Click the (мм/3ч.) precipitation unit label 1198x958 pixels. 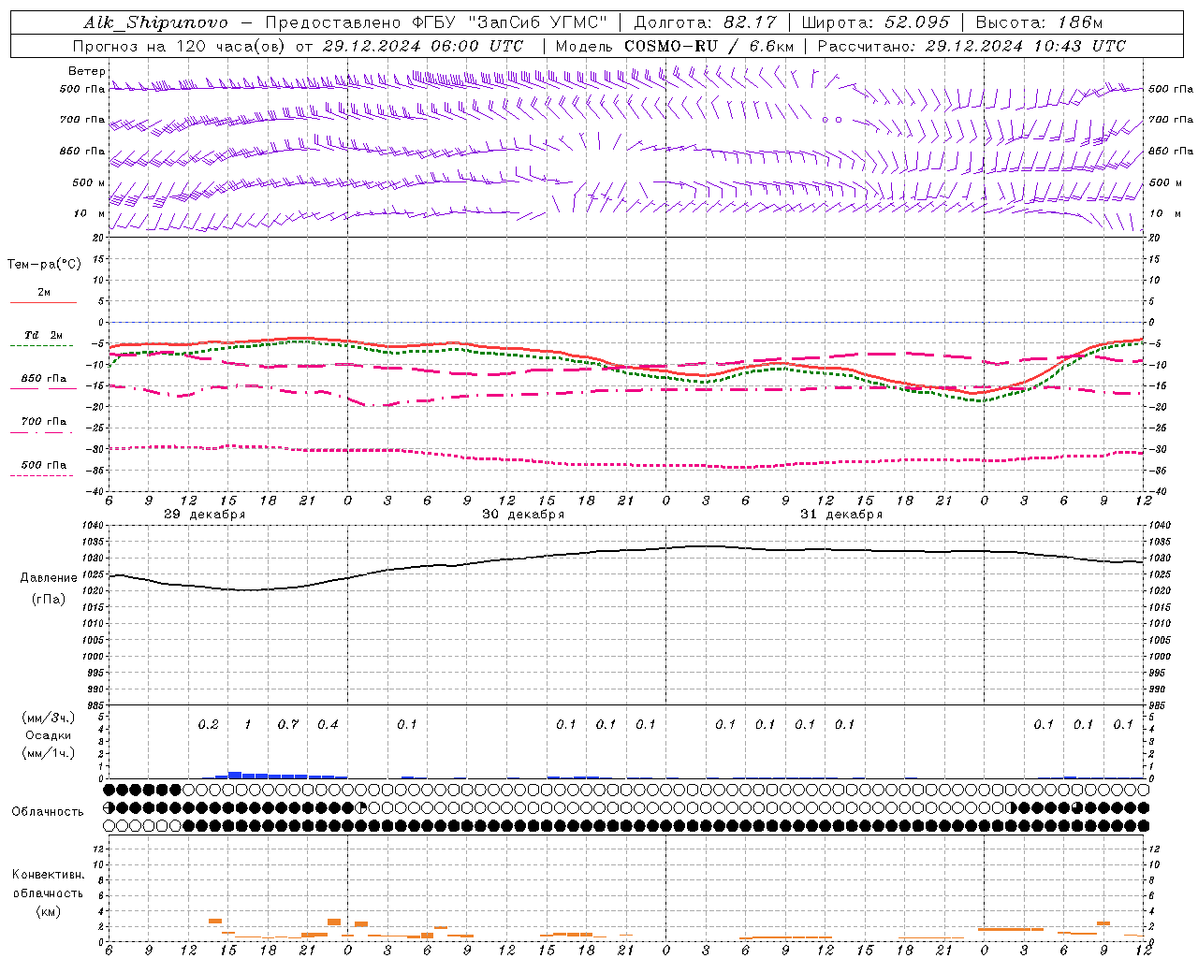pyautogui.click(x=49, y=718)
